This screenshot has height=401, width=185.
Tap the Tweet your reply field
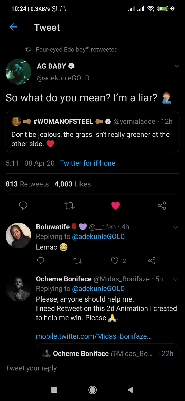pos(77,368)
